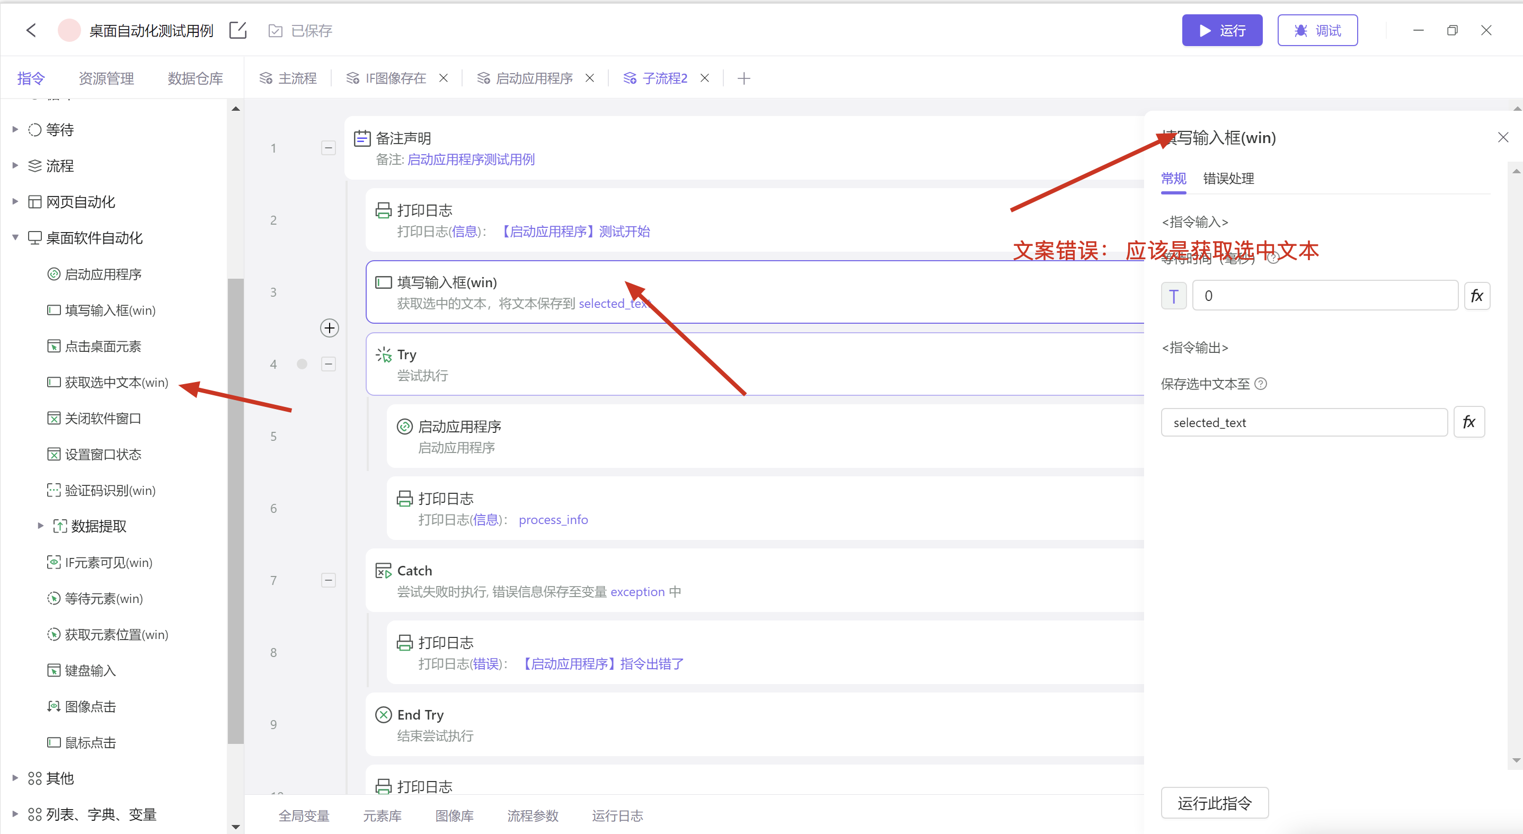Viewport: 1523px width, 834px height.
Task: Click the insert-step plus button below line 3
Action: tap(329, 328)
